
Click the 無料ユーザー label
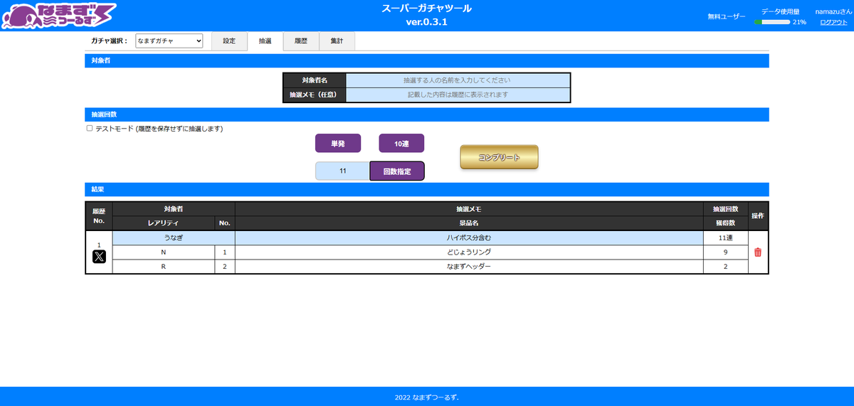(727, 16)
